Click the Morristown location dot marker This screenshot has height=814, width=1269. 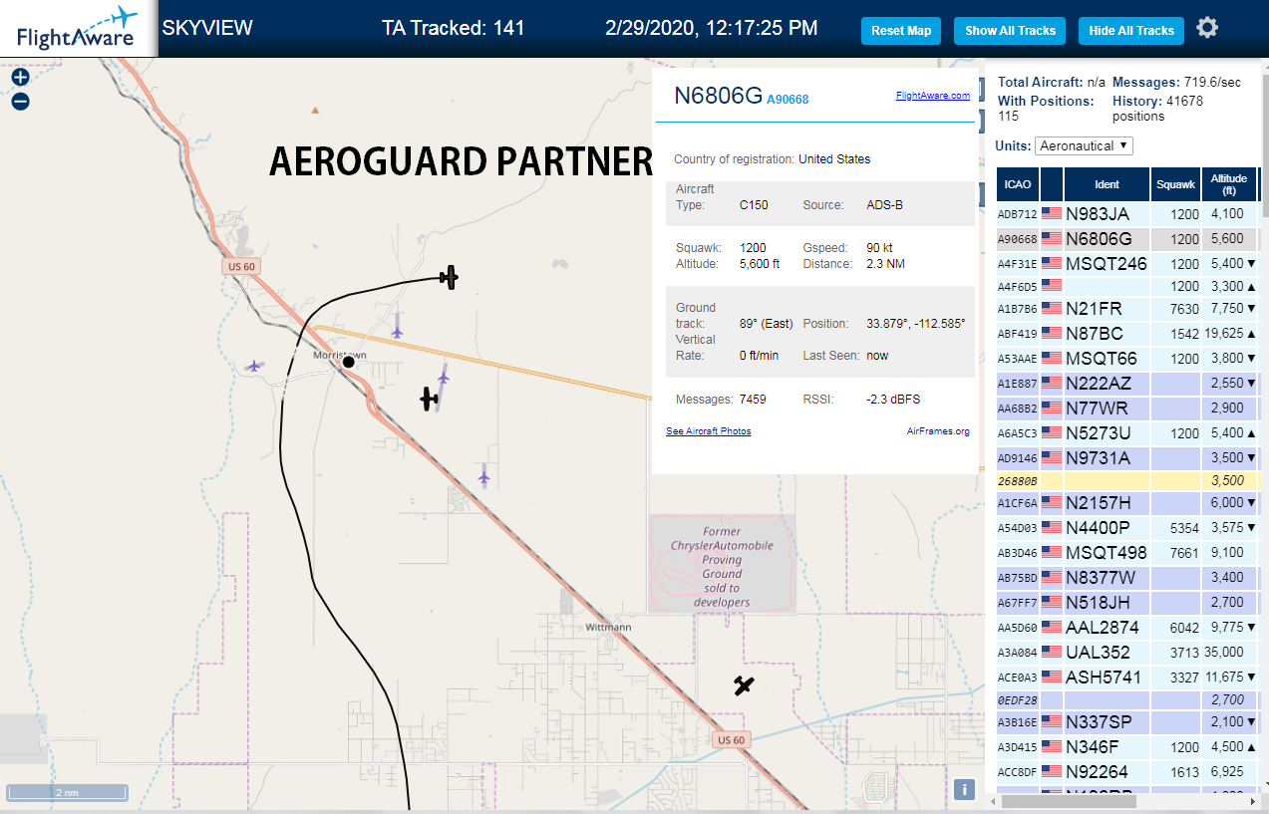349,363
